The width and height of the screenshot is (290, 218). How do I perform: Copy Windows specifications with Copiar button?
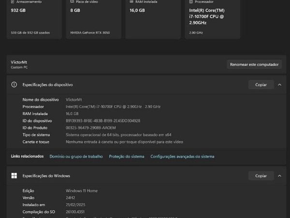(261, 176)
